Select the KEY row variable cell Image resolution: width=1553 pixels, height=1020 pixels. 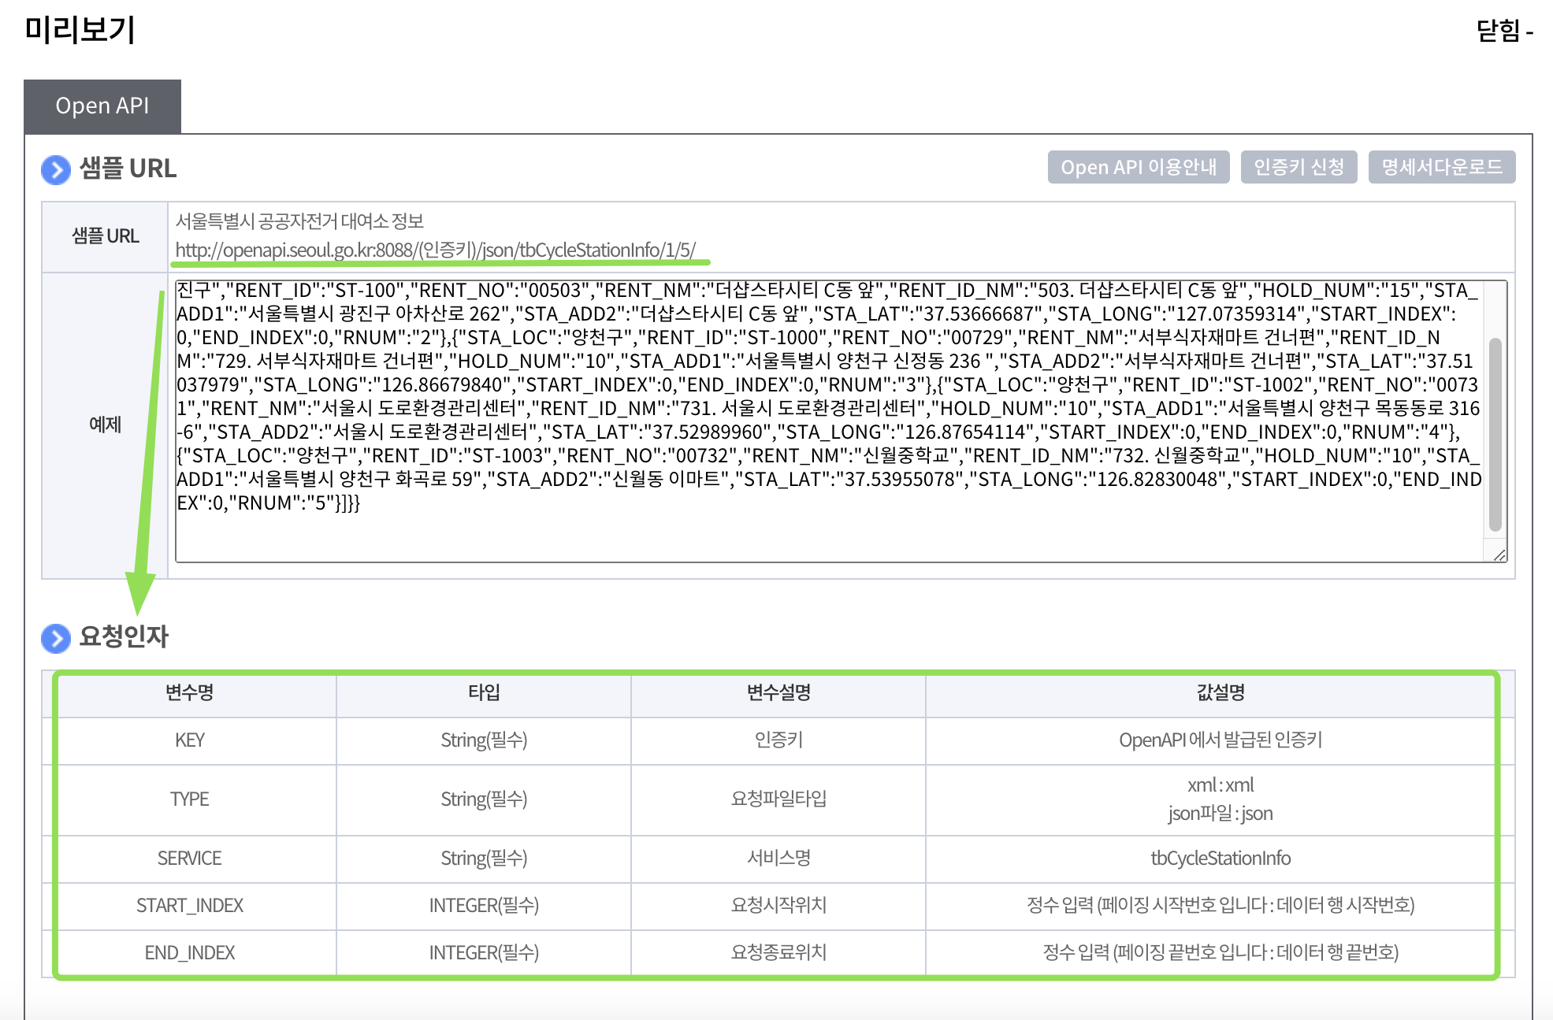click(x=189, y=740)
